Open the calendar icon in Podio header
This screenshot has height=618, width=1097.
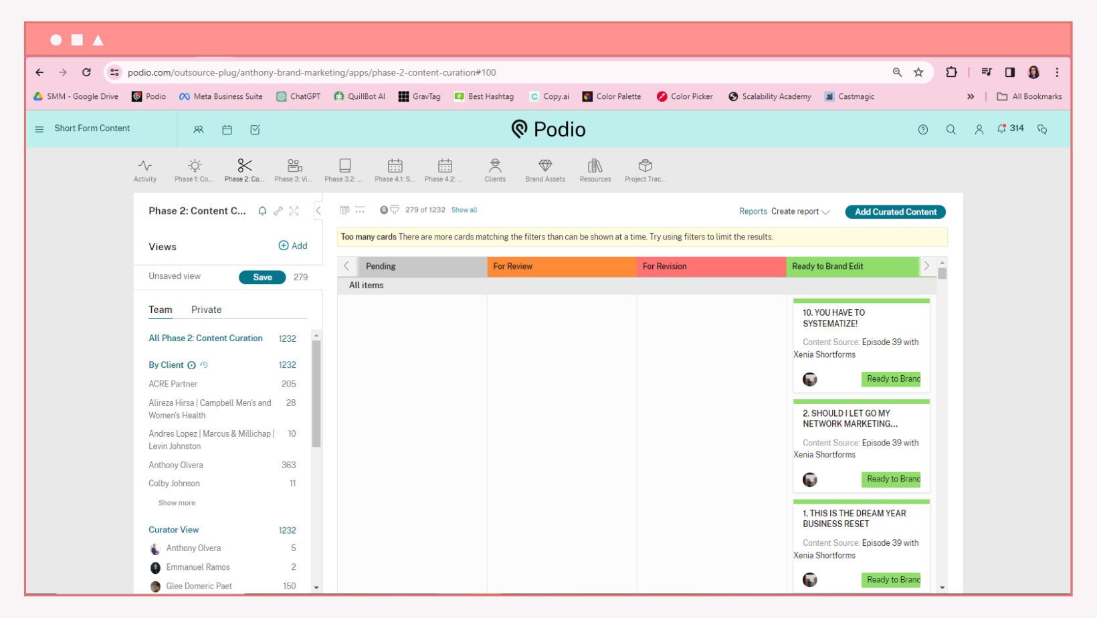[x=227, y=130]
